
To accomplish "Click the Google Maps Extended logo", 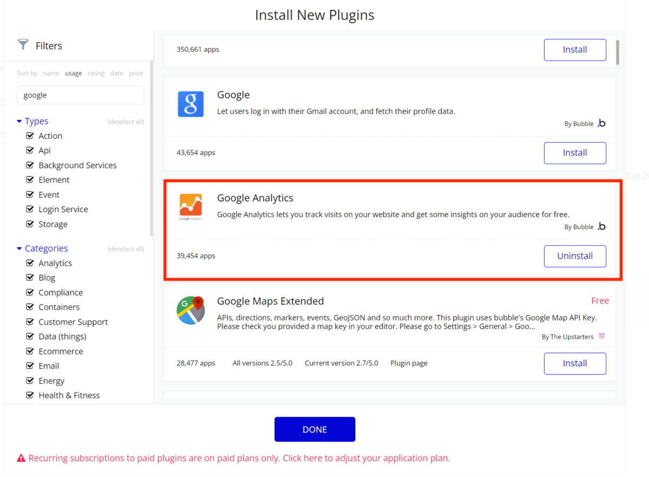I will pyautogui.click(x=191, y=310).
